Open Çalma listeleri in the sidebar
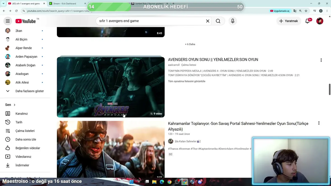Image resolution: width=331 pixels, height=186 pixels. point(25,131)
